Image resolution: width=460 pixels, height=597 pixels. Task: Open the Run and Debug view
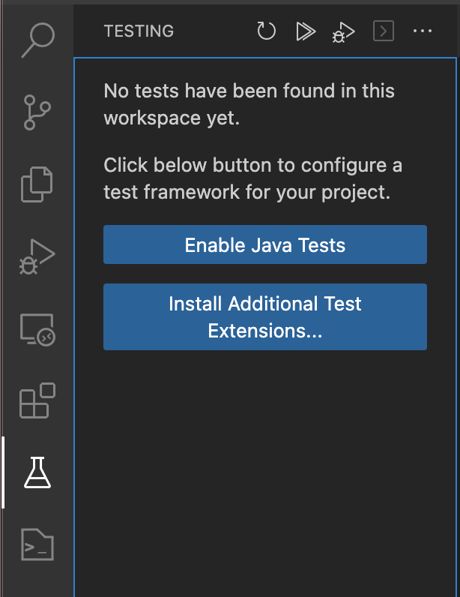click(36, 256)
